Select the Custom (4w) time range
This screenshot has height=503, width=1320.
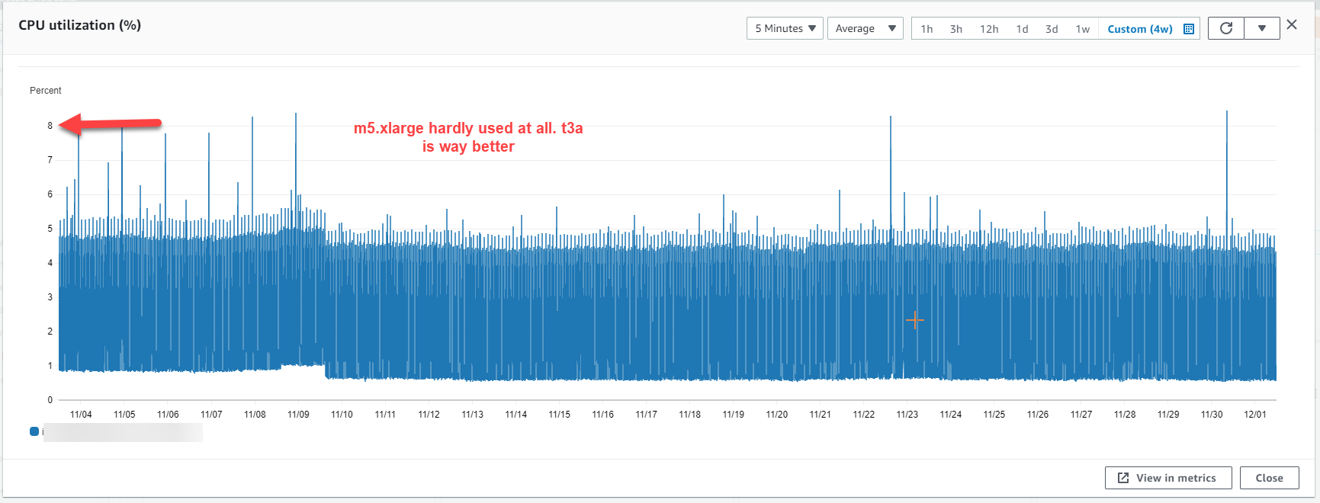[1139, 29]
